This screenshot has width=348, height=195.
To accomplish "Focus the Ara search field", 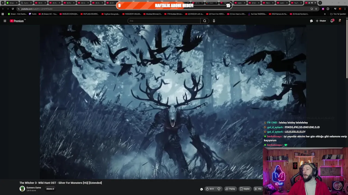I will (164, 21).
